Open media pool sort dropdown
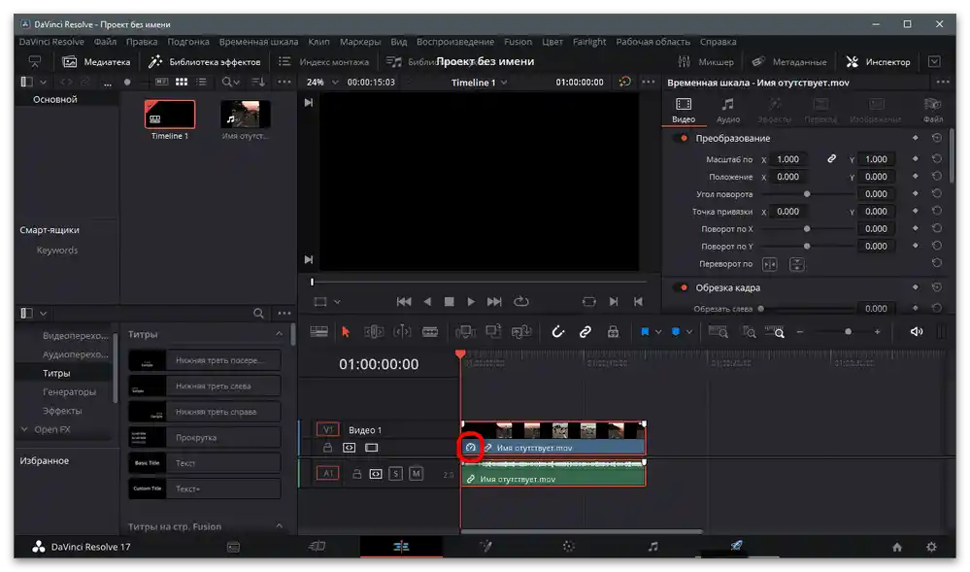Screen dimensions: 970x572 tap(258, 82)
